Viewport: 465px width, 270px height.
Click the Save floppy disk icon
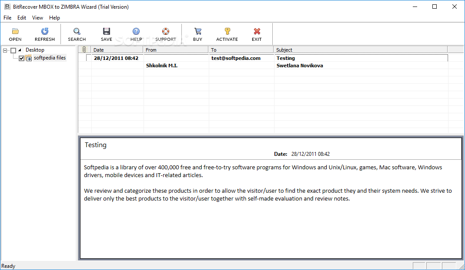(x=107, y=31)
